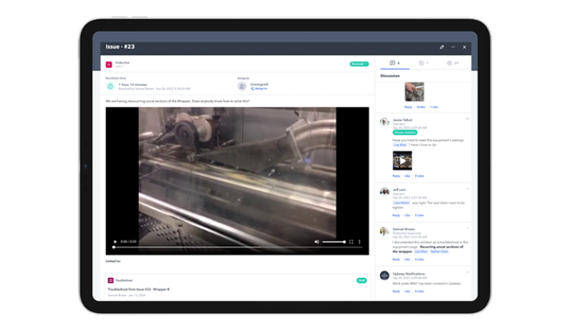This screenshot has width=571, height=332.
Task: Click the Chosen Solution badge
Action: click(404, 132)
